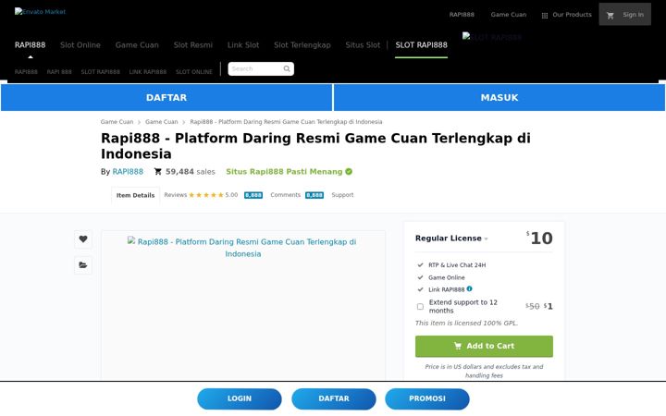Open the Slot Online nav item
This screenshot has width=666, height=416.
[80, 45]
